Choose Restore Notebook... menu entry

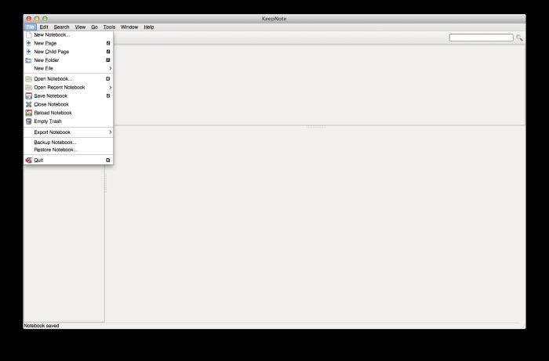(x=68, y=150)
